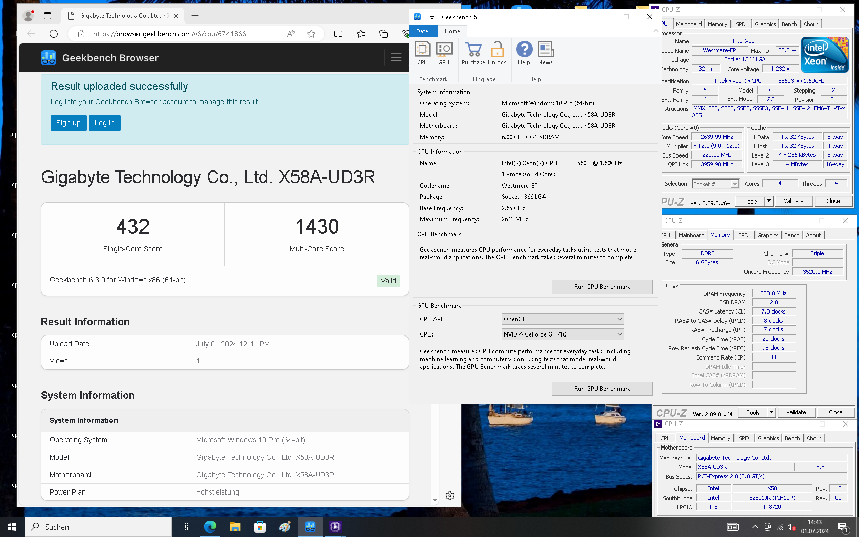Open Bench tab in top CPU-Z window

tap(789, 24)
